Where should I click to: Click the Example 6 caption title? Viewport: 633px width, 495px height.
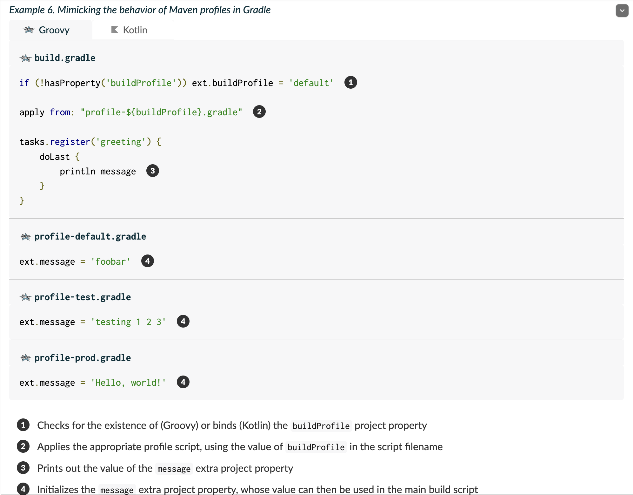[x=140, y=10]
